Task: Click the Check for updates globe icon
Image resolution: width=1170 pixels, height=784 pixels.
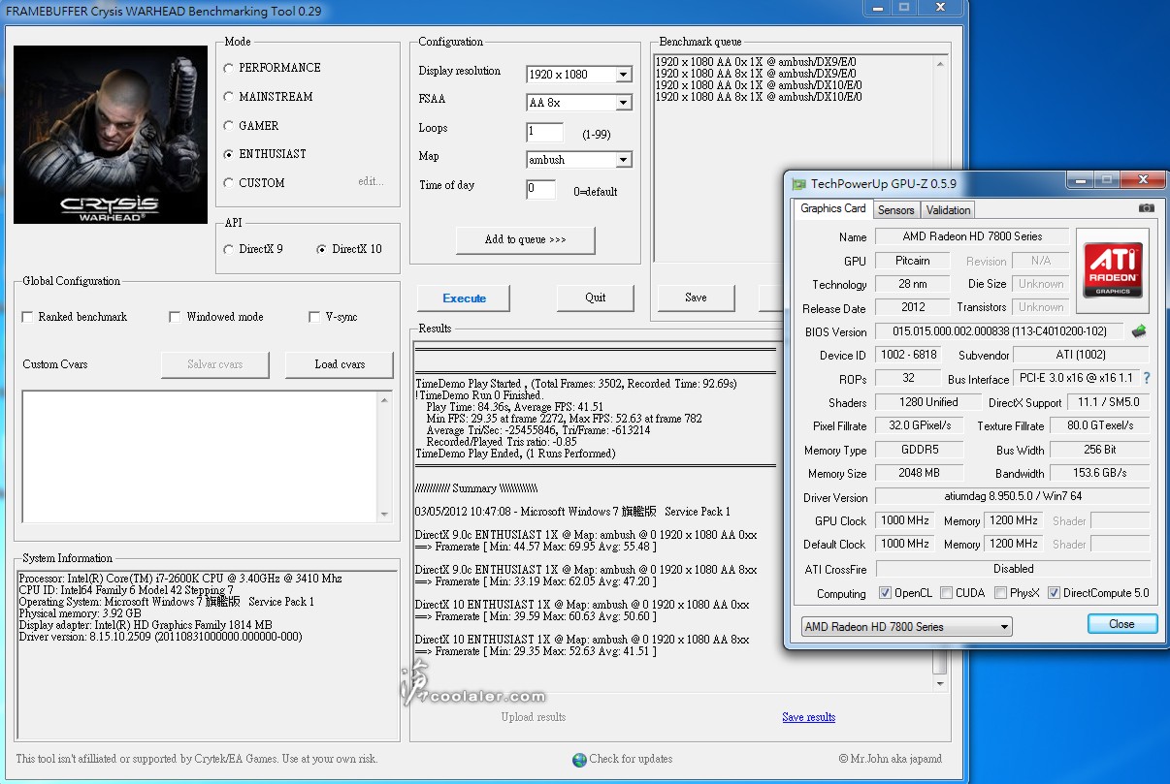Action: click(579, 760)
